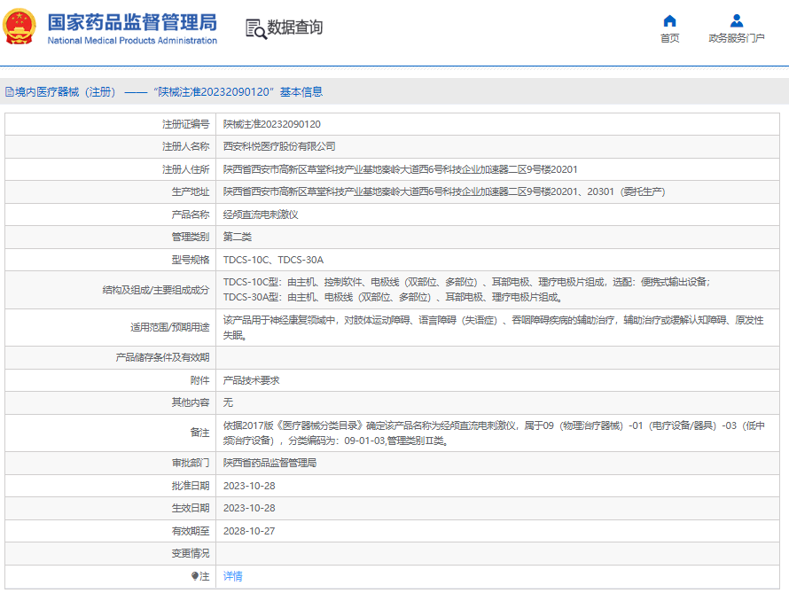The image size is (789, 593).
Task: Open the 政务服务门户 user icon
Action: (x=736, y=20)
